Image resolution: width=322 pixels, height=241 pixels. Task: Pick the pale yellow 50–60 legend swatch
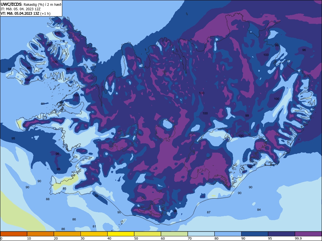(x=147, y=234)
